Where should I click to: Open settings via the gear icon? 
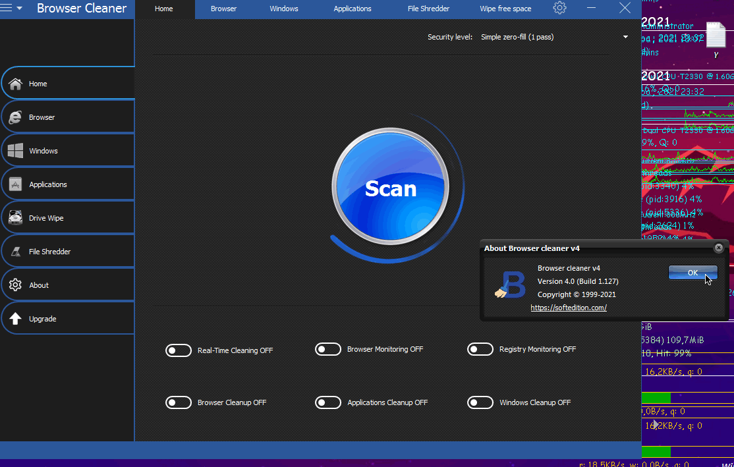[x=559, y=8]
